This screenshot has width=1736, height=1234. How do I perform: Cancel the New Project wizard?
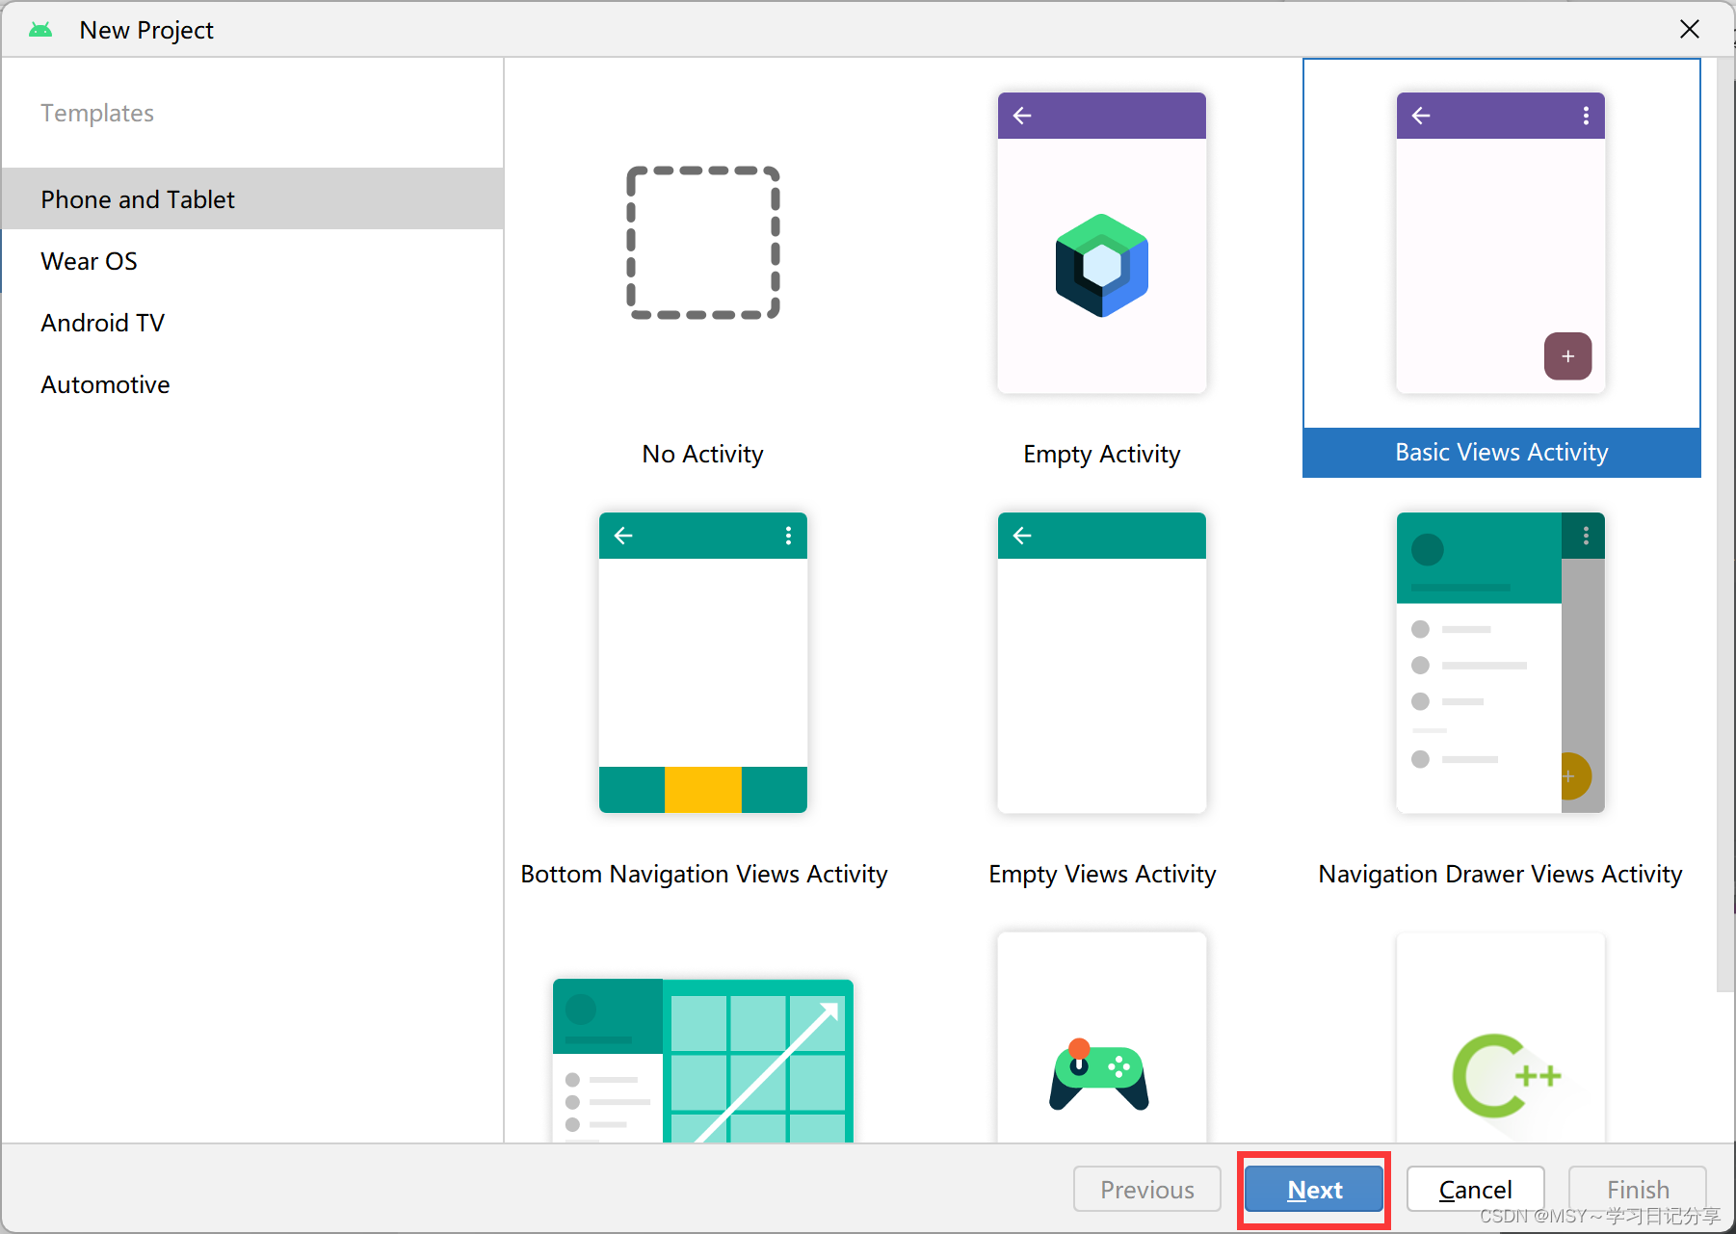coord(1476,1190)
